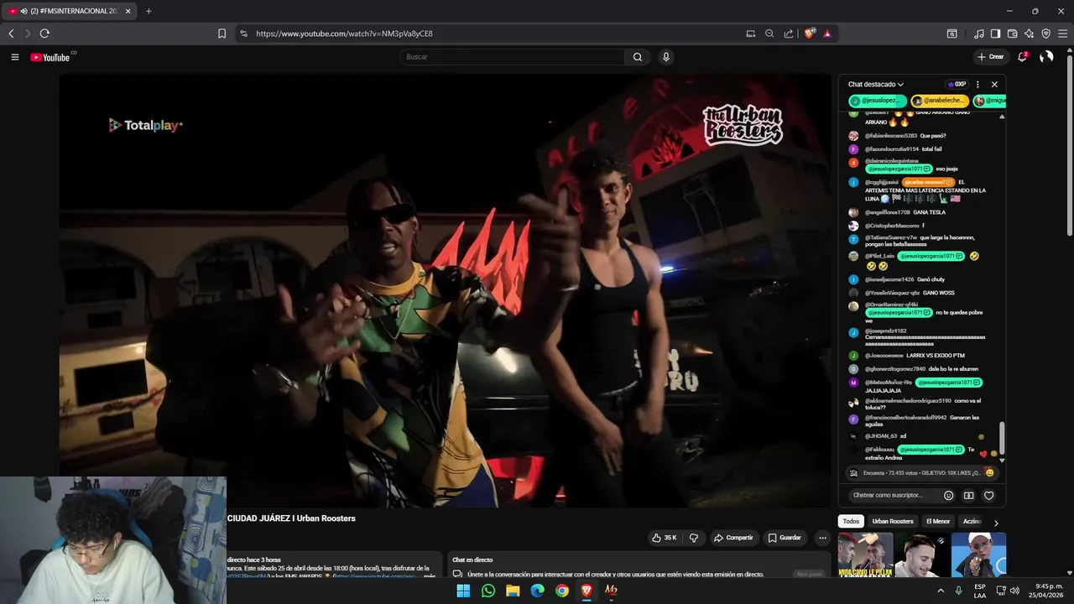Open the Windows Start menu

pos(463,591)
